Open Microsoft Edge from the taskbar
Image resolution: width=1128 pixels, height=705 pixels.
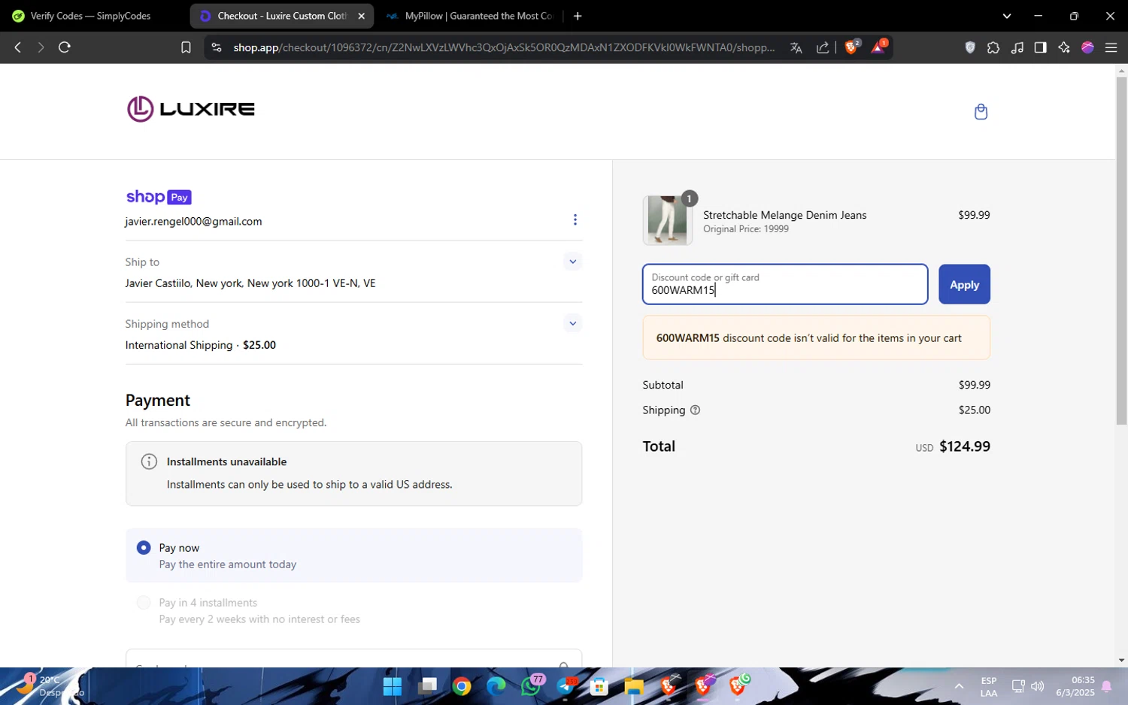coord(496,686)
